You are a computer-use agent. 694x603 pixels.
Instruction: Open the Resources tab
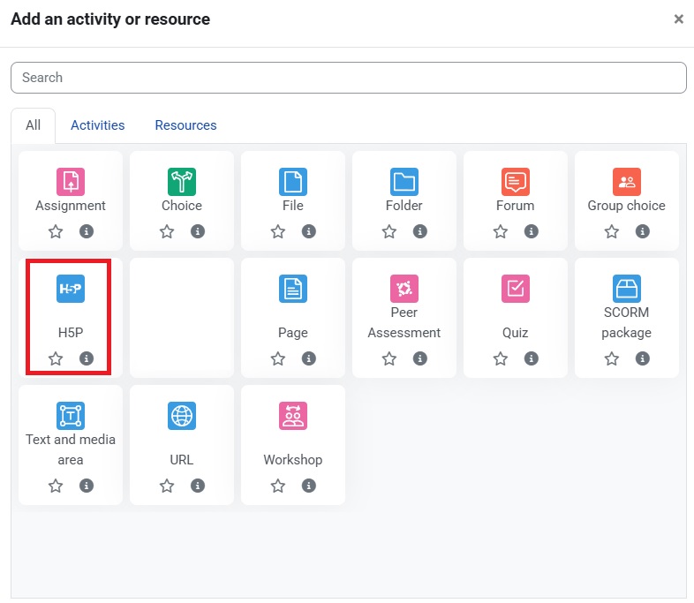pos(185,125)
